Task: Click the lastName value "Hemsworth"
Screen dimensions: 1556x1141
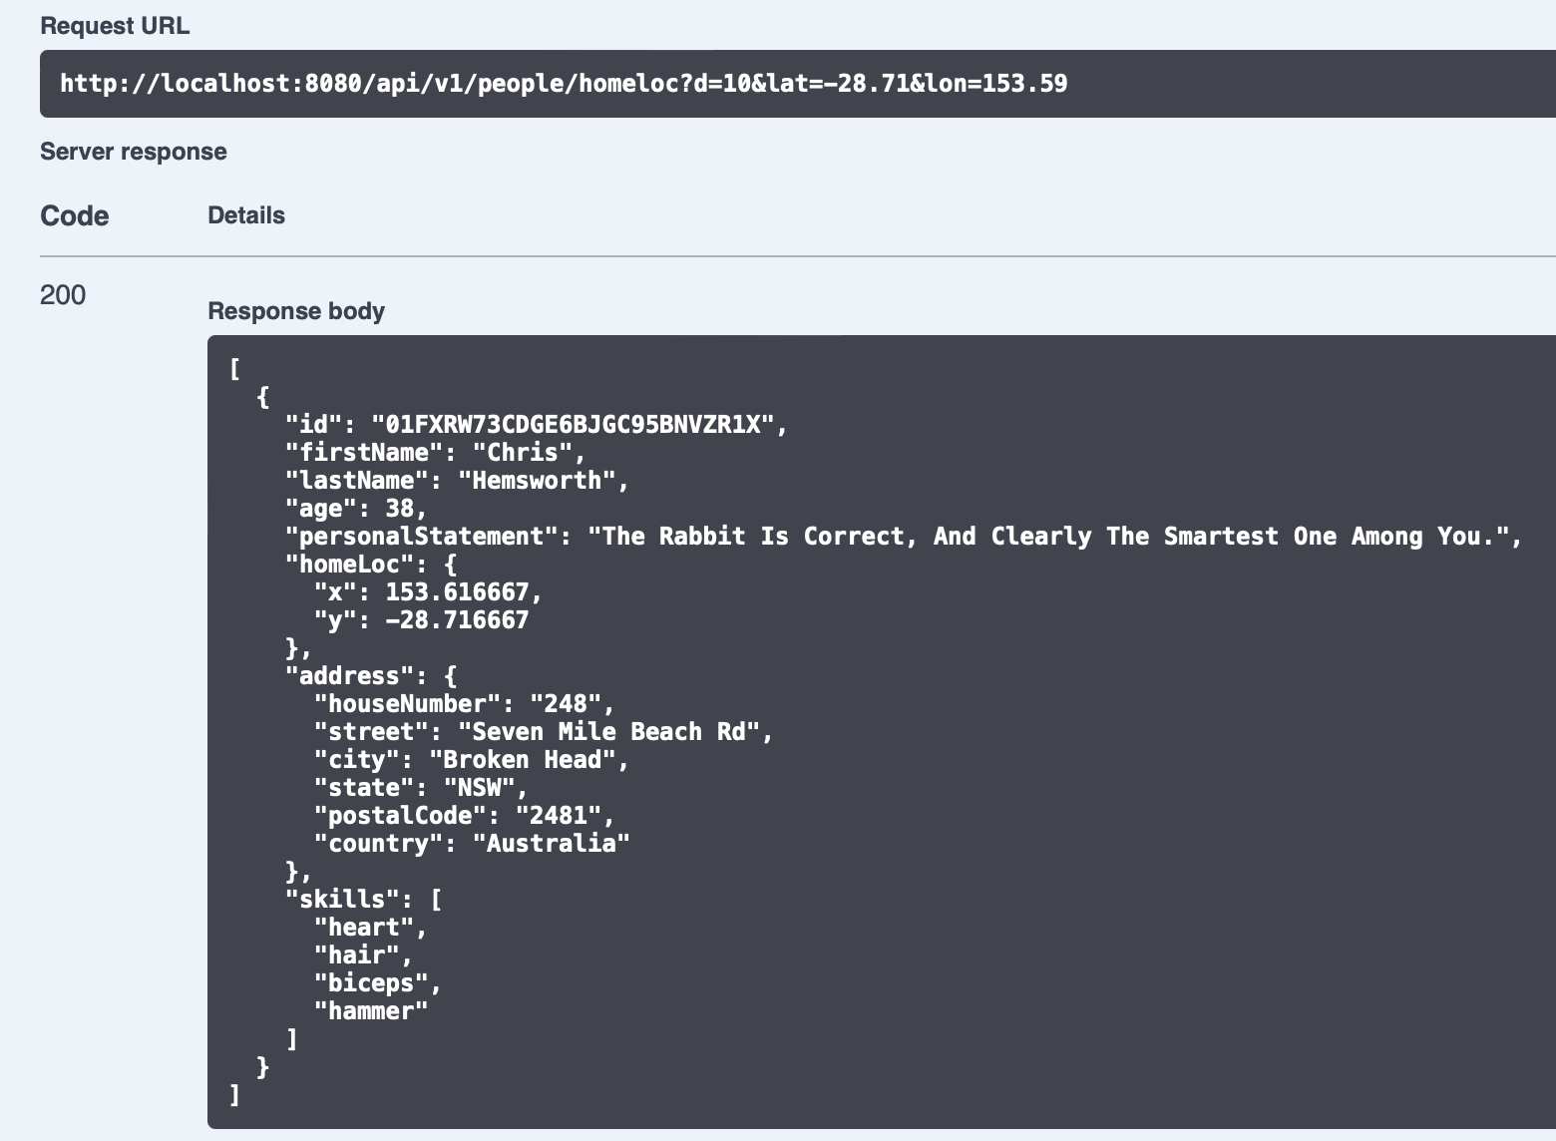Action: point(537,481)
